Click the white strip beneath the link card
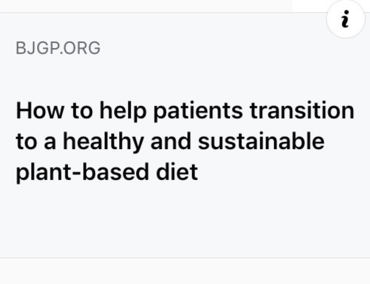Screen dimensions: 370x284 (x=185, y=271)
